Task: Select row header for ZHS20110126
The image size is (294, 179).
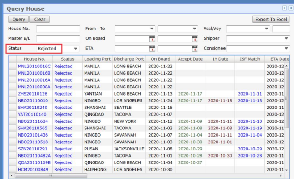Action: 13,94
